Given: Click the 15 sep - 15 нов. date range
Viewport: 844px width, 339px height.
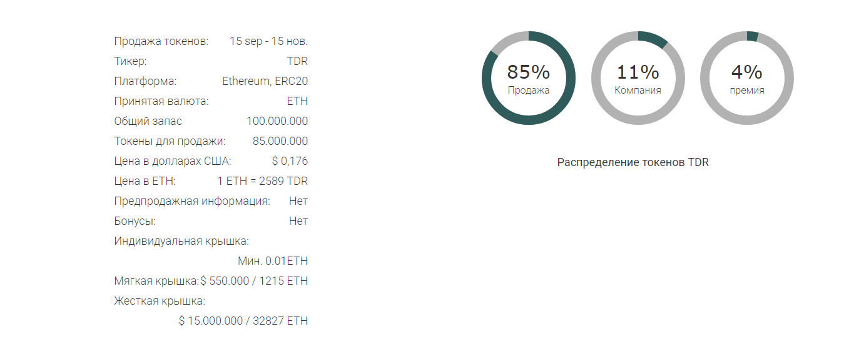Looking at the screenshot, I should (x=268, y=41).
